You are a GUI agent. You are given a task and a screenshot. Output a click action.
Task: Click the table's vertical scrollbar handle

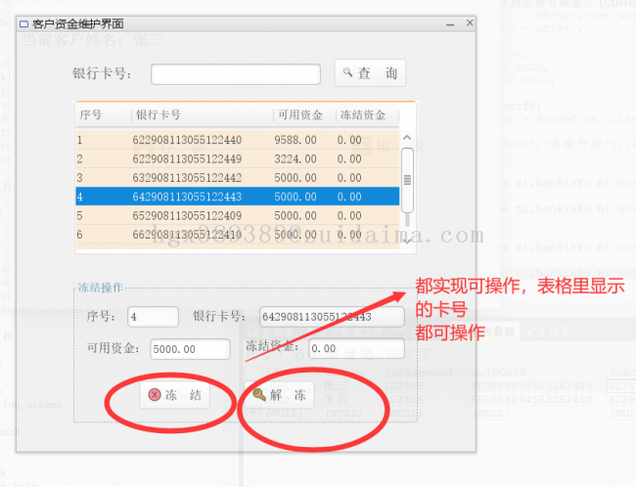point(407,170)
